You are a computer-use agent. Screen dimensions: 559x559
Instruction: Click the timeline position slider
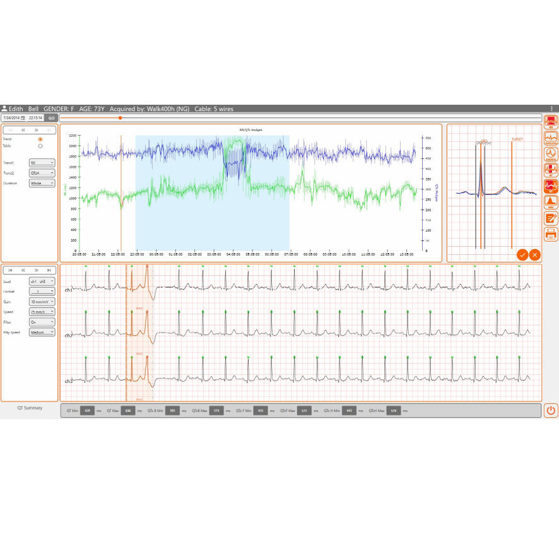[120, 117]
